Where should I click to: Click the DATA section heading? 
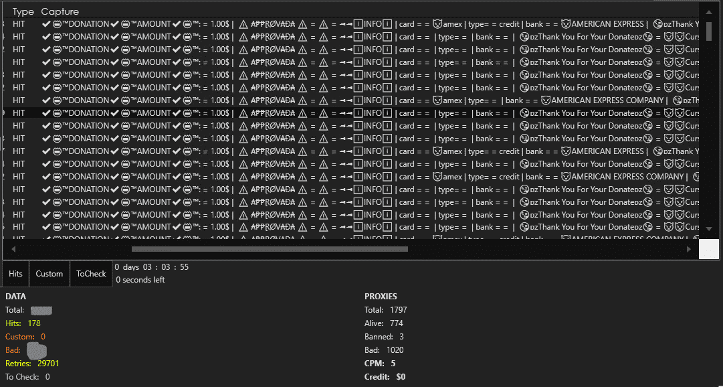(x=15, y=297)
